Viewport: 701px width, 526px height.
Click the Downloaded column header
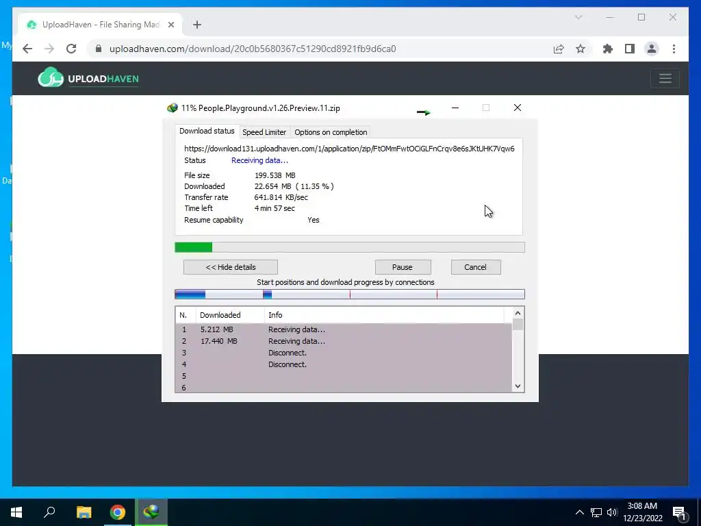click(x=230, y=315)
